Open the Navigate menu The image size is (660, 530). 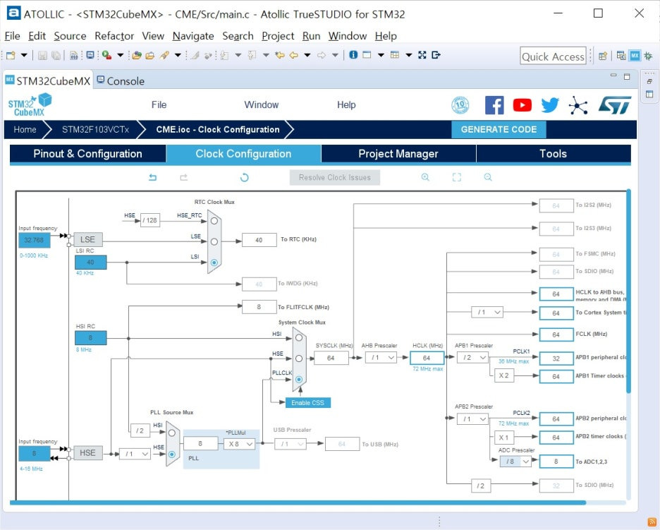tap(193, 36)
